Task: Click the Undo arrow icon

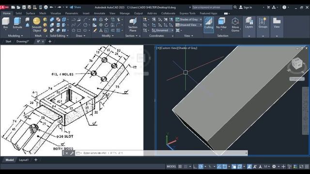Action: tap(51, 7)
